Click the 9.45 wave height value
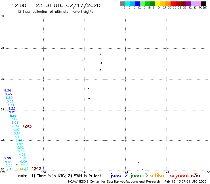Viewport: 210px width, 184px height. pos(9,94)
